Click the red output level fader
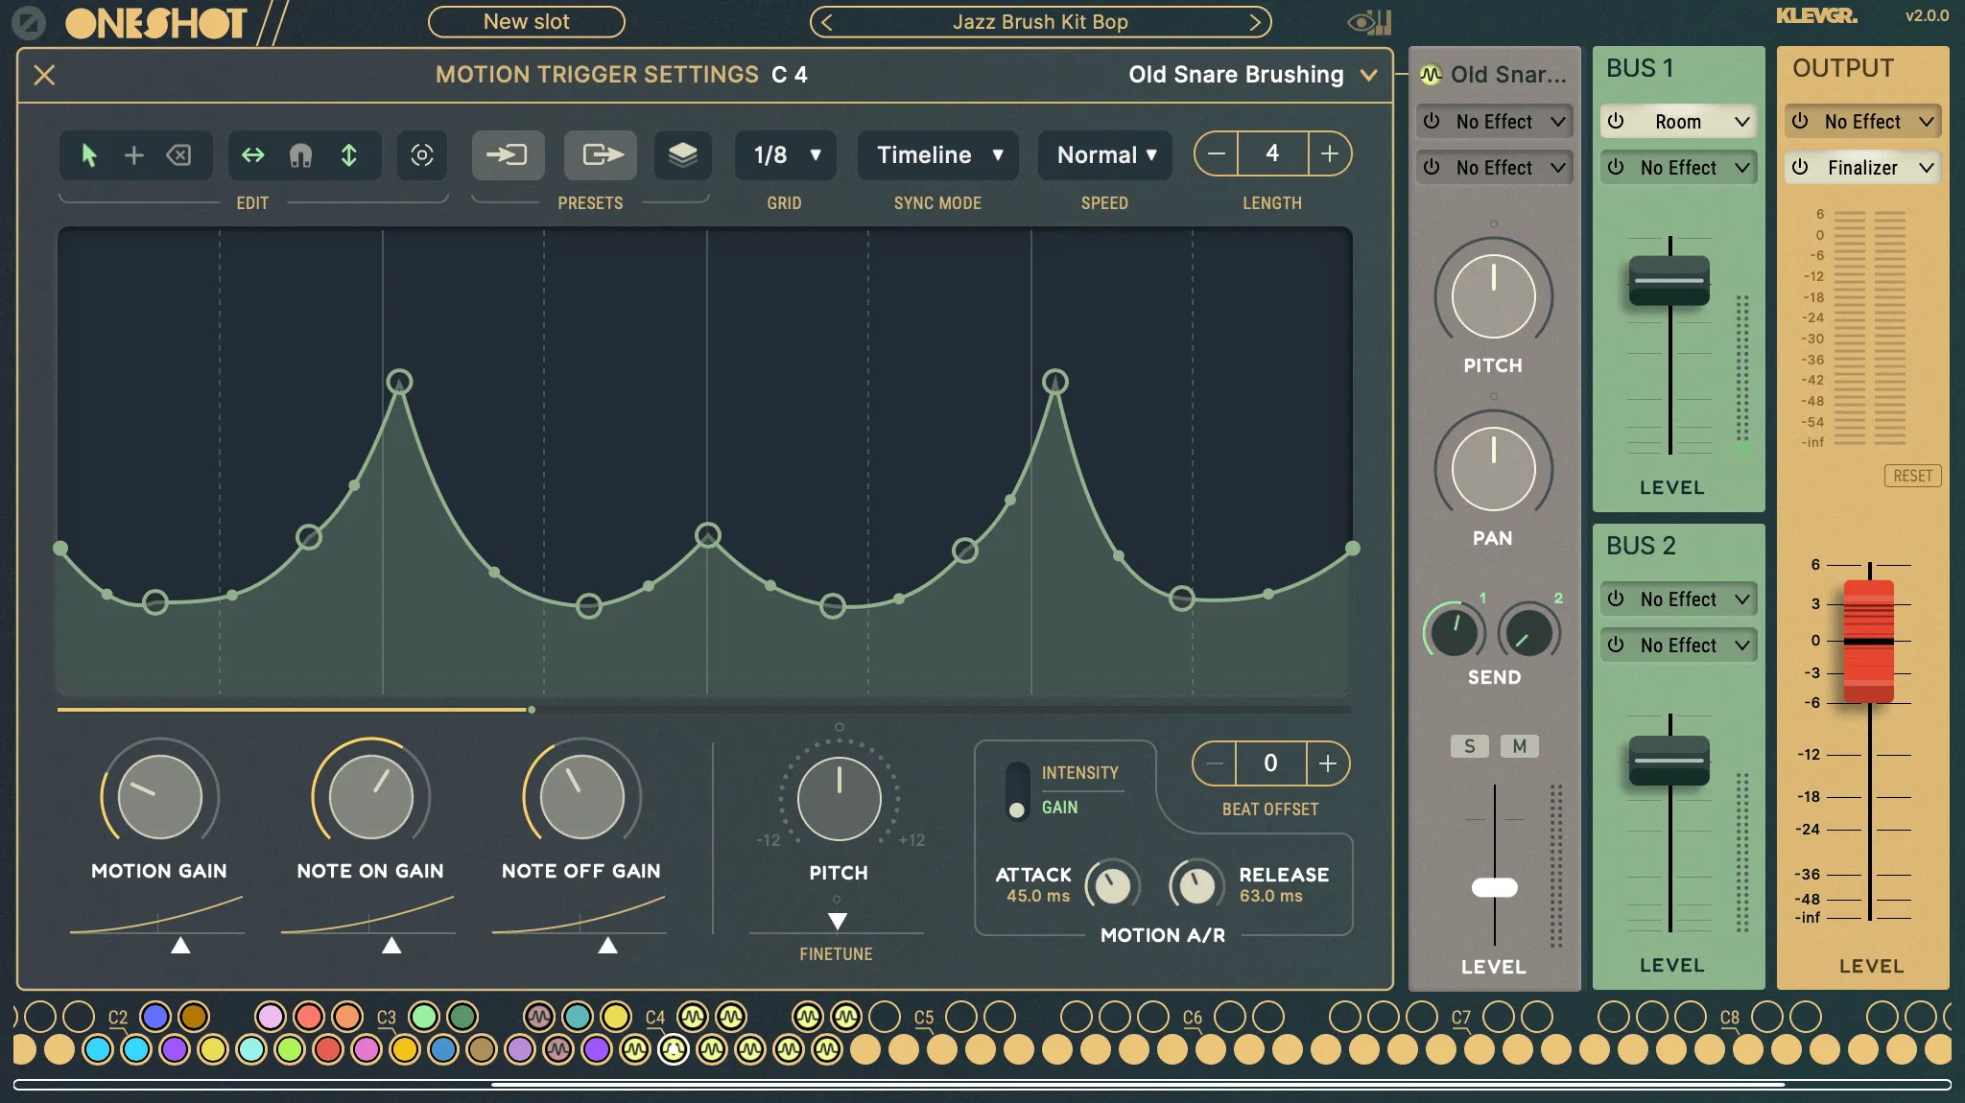 1868,641
